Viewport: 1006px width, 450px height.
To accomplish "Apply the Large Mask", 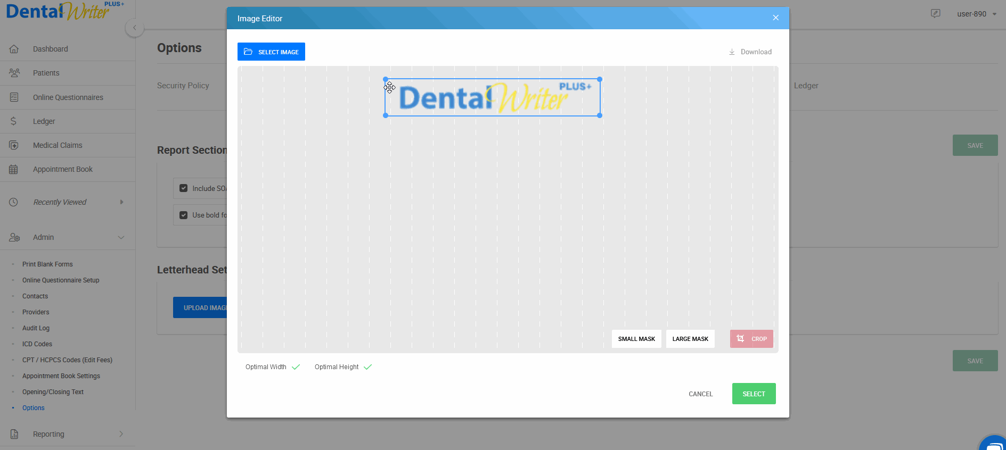I will click(x=690, y=339).
